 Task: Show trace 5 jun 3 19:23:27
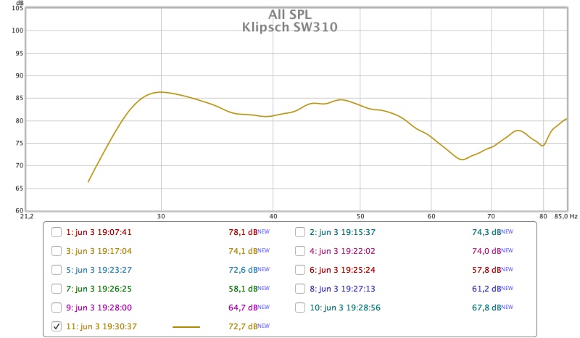tap(57, 270)
